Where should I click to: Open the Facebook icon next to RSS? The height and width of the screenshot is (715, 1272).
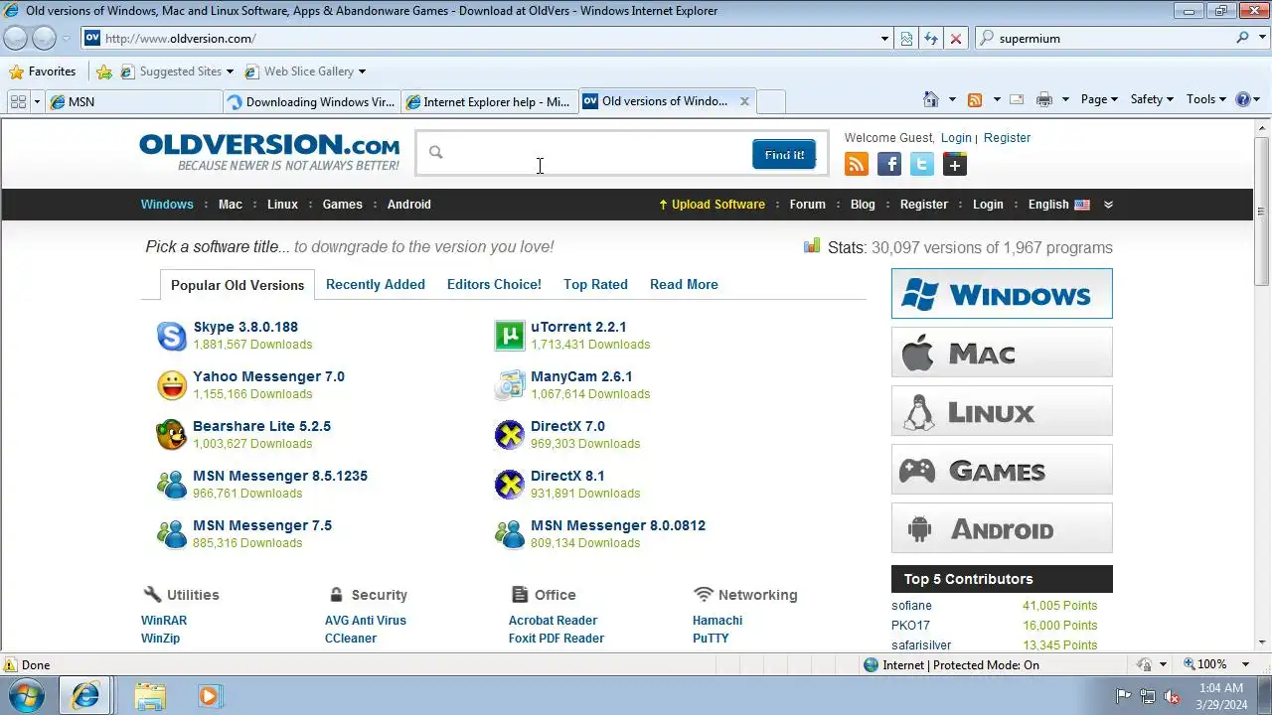pyautogui.click(x=889, y=165)
